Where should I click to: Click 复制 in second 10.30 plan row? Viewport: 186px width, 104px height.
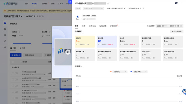[54, 79]
